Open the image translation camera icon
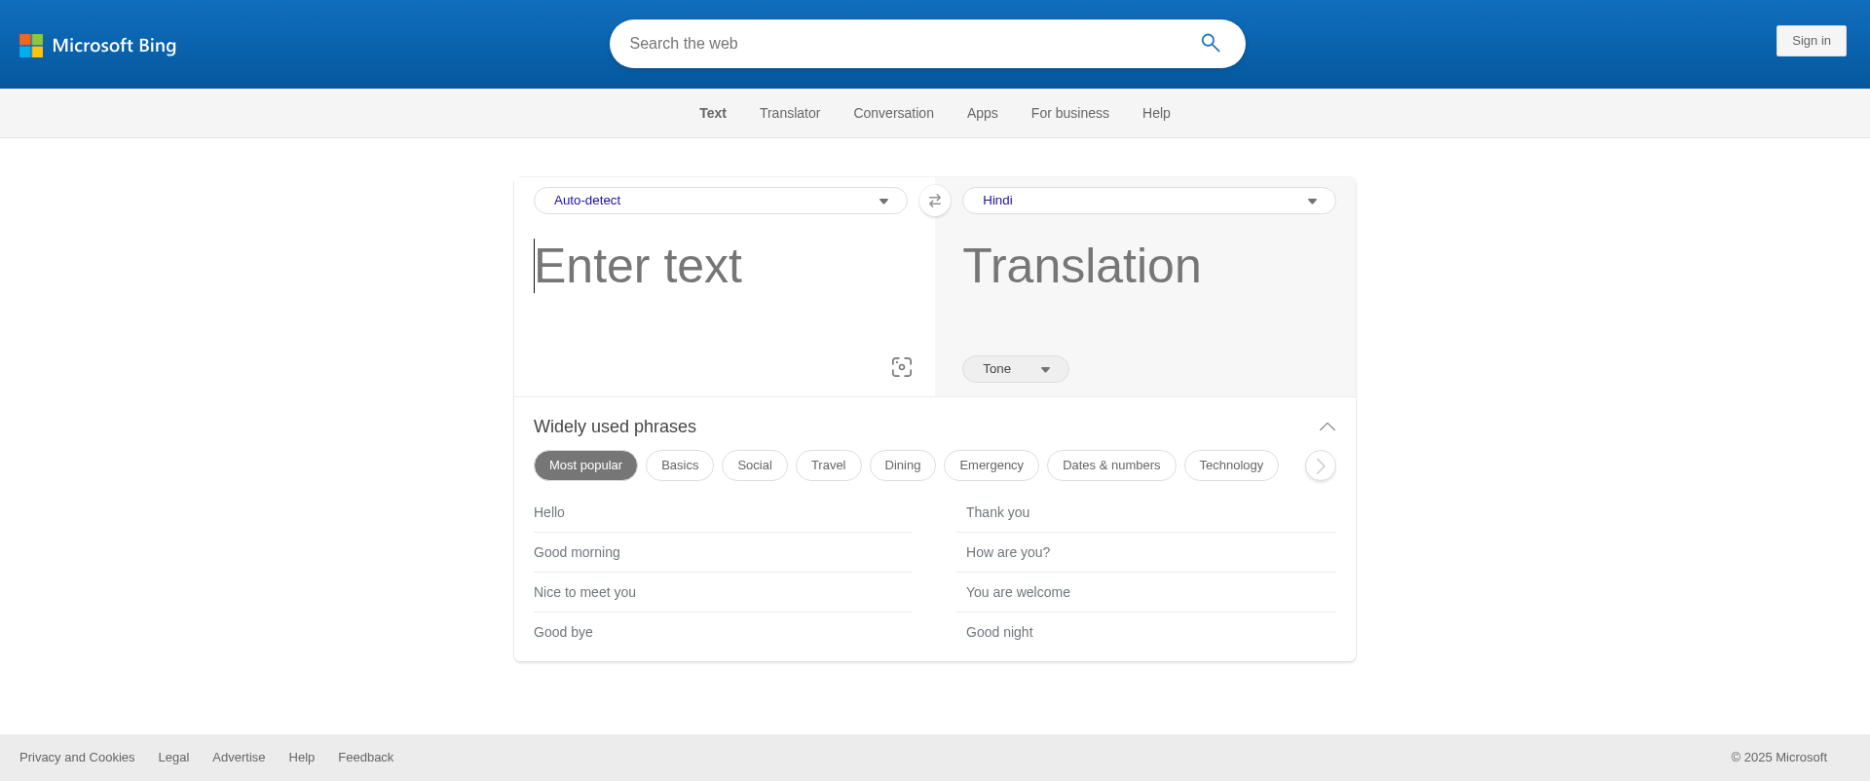This screenshot has width=1870, height=781. click(x=902, y=367)
